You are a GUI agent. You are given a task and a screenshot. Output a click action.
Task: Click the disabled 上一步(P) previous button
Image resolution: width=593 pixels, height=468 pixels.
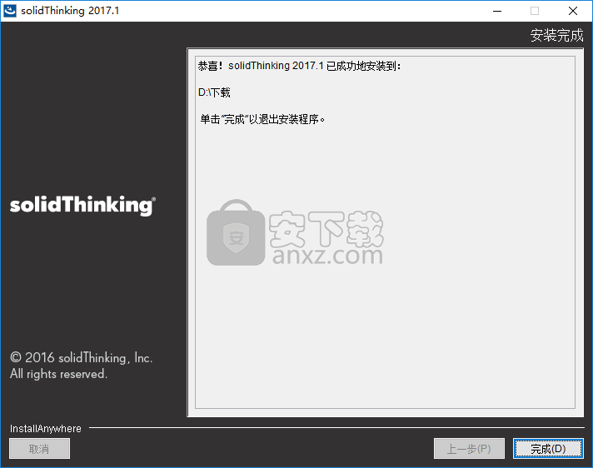pos(469,448)
